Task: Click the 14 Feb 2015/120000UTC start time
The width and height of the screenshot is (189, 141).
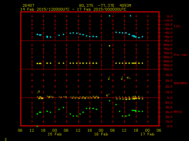Action: pos(45,9)
